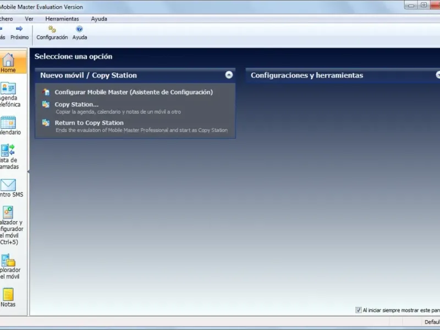440x330 pixels.
Task: Click the 'Ends the evaulation of Mobile Master' description
Action: tap(141, 130)
